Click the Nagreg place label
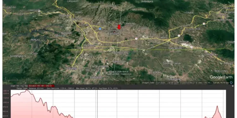Viewport: 237px width, 118px height. pos(228,63)
